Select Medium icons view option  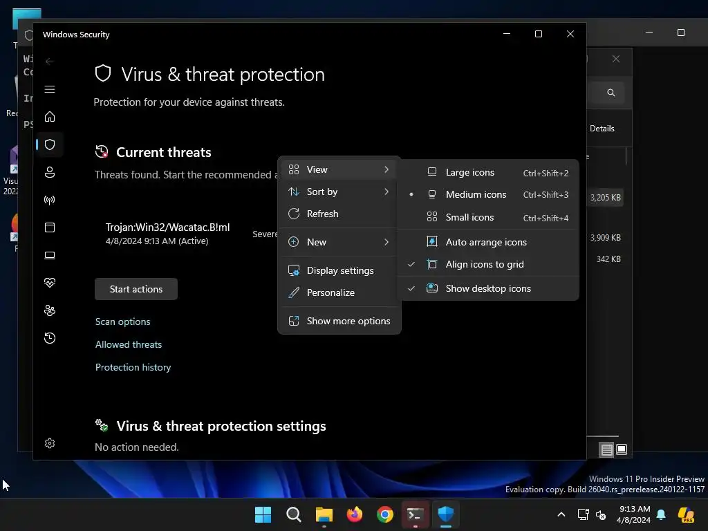click(488, 194)
